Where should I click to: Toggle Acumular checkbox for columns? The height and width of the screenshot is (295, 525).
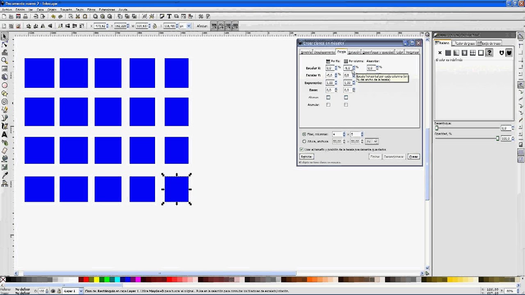(346, 105)
